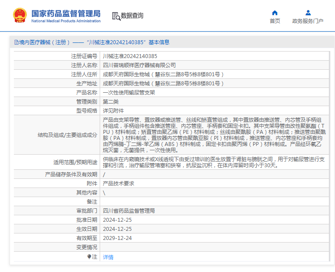Click the backslash value in 其他内容 row
The width and height of the screenshot is (335, 272).
[104, 193]
